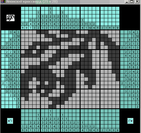The height and width of the screenshot is (133, 141).
Task: Click clue 6 in right row '5 6 2'
Action: coord(134,67)
